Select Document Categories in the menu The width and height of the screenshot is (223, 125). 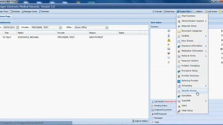(x=192, y=31)
